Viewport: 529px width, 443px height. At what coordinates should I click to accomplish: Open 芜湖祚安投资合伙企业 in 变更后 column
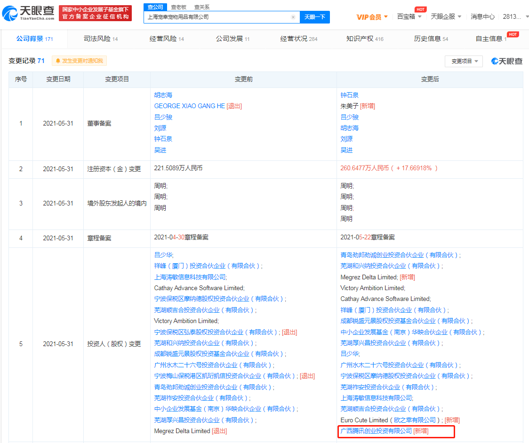pos(387,387)
